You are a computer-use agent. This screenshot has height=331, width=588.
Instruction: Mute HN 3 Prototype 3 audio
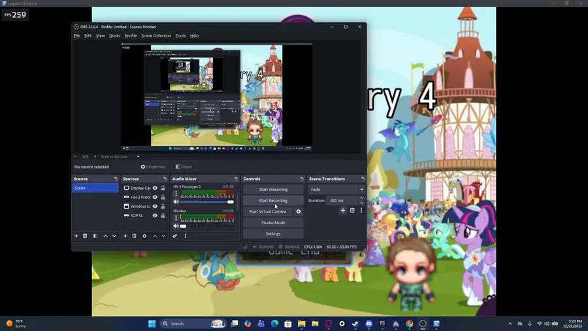(176, 202)
